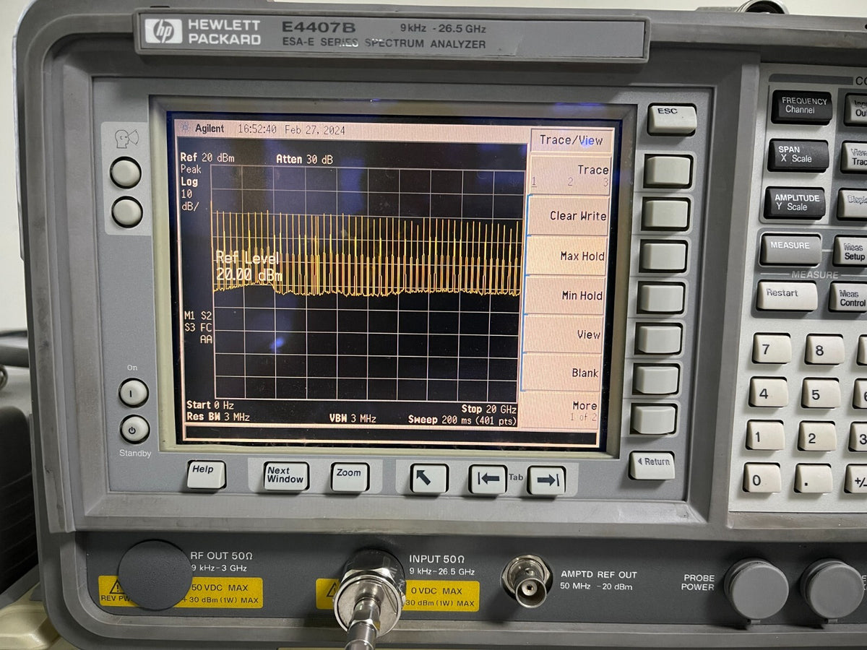Image resolution: width=867 pixels, height=650 pixels.
Task: Click the Start 0 Hz annotation
Action: [x=210, y=405]
